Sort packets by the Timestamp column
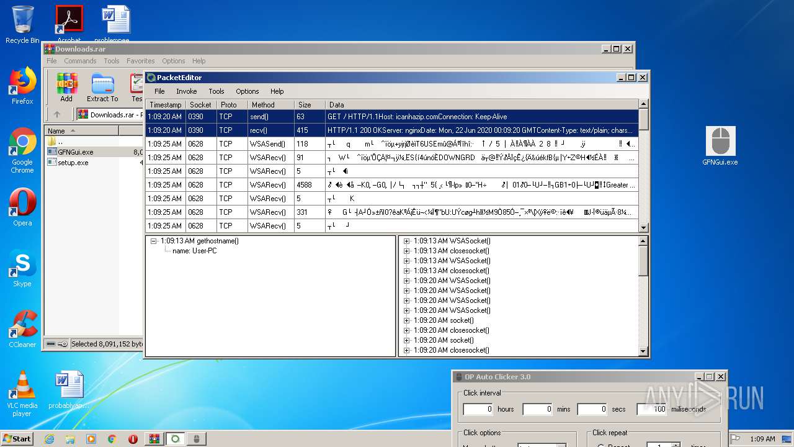 (166, 105)
